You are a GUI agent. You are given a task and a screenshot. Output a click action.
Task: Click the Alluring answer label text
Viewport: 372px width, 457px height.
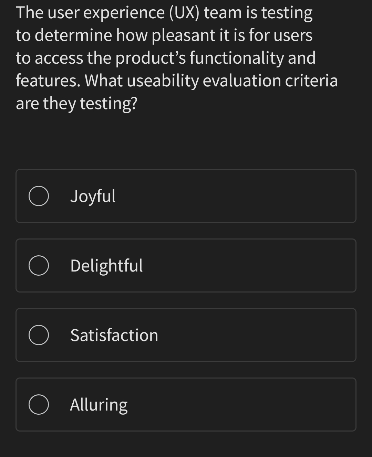tap(99, 404)
